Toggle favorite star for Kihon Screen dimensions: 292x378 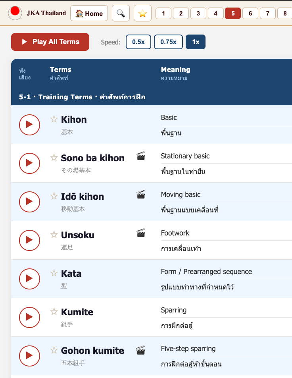coord(54,119)
